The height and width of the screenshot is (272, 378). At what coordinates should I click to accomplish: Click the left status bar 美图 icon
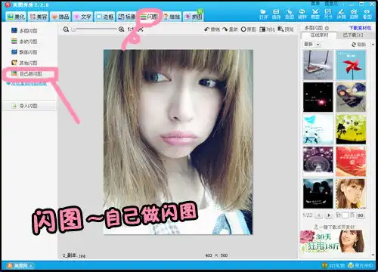coord(20,266)
